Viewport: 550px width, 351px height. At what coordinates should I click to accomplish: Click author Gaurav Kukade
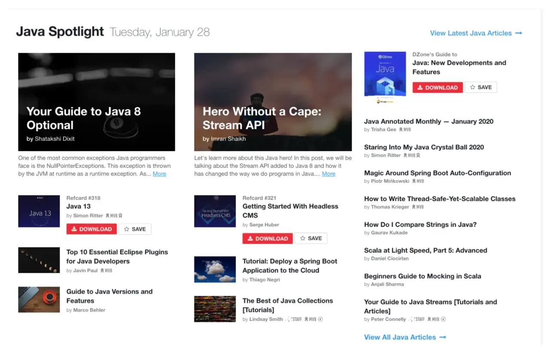pyautogui.click(x=389, y=233)
